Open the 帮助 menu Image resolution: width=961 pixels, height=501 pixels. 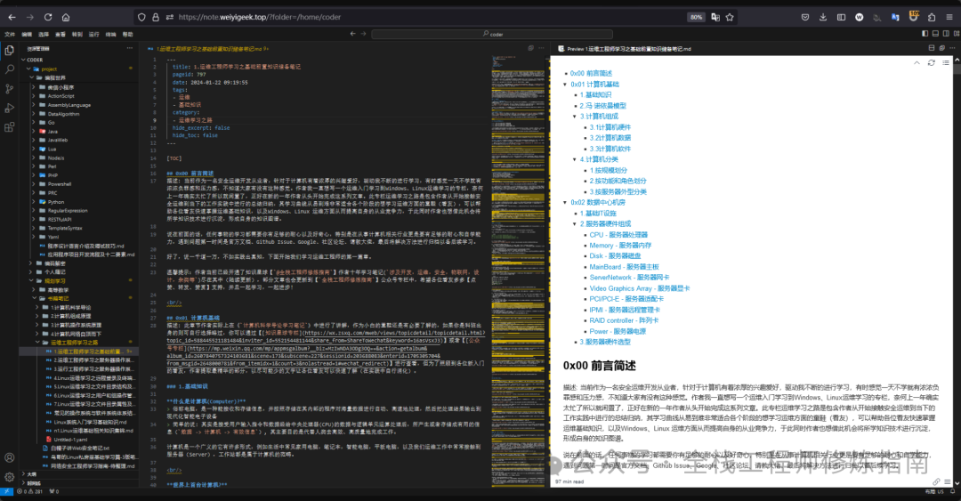tap(127, 35)
